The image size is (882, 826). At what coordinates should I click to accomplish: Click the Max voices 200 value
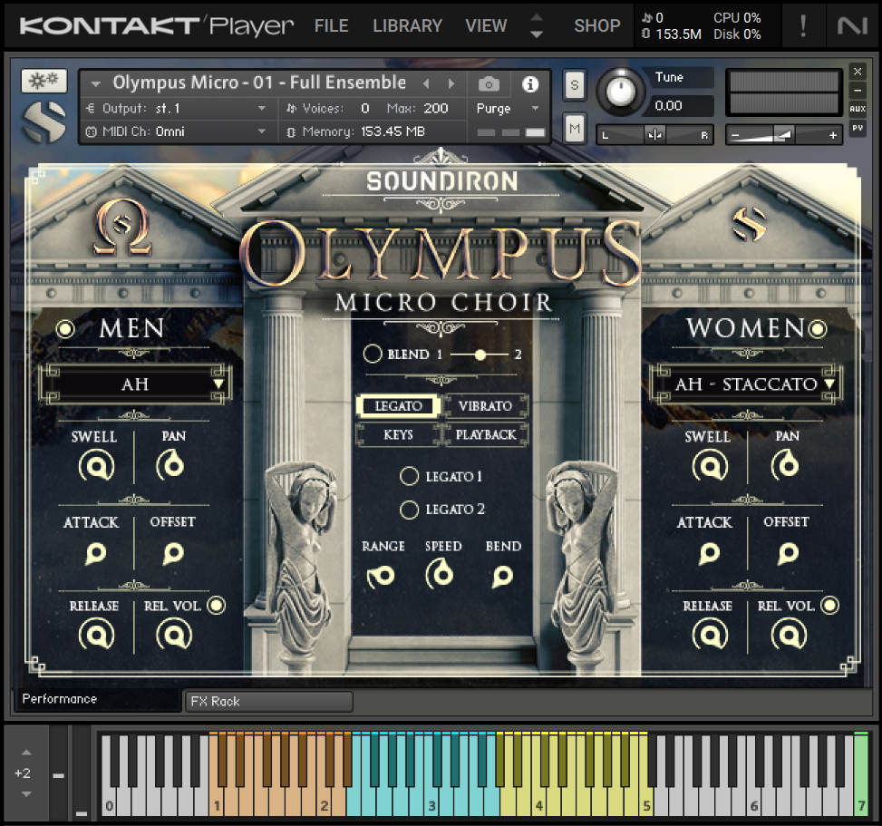436,108
